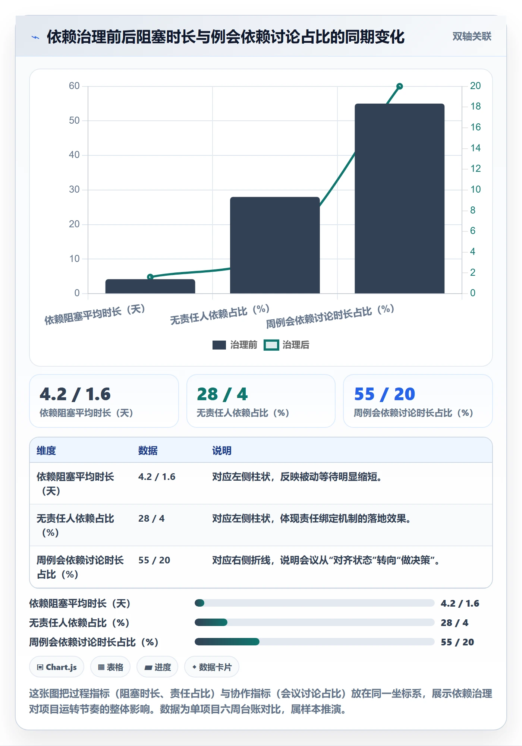Click progress bar for 无责任人依赖占比

(315, 622)
